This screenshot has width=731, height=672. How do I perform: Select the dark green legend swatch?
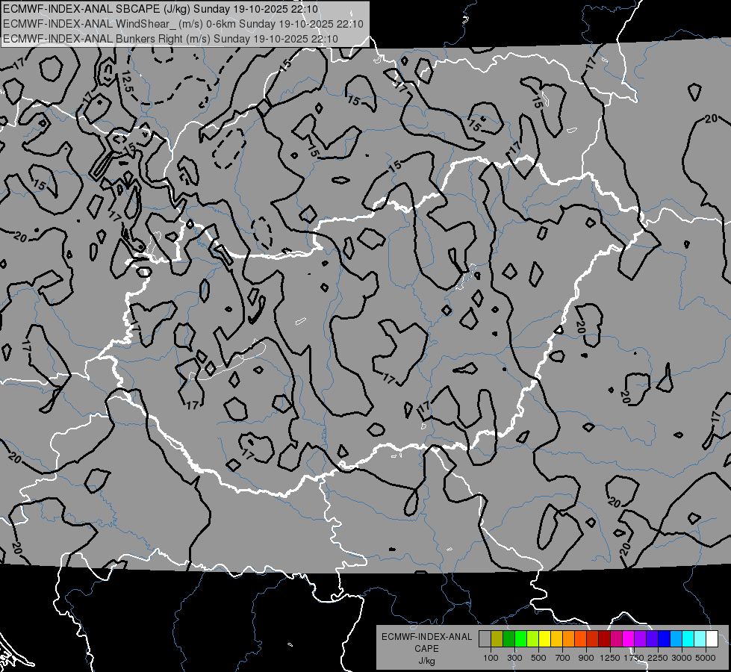pyautogui.click(x=509, y=639)
